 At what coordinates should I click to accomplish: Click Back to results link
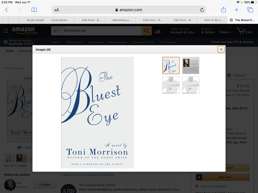click(x=14, y=68)
